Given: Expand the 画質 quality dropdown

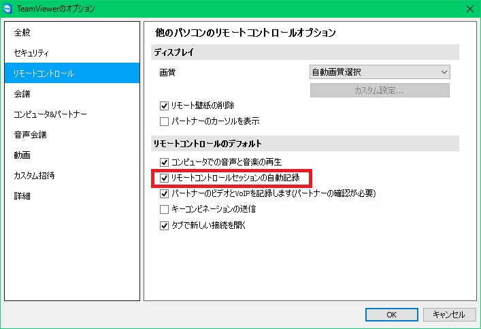Looking at the screenshot, I should coord(380,72).
